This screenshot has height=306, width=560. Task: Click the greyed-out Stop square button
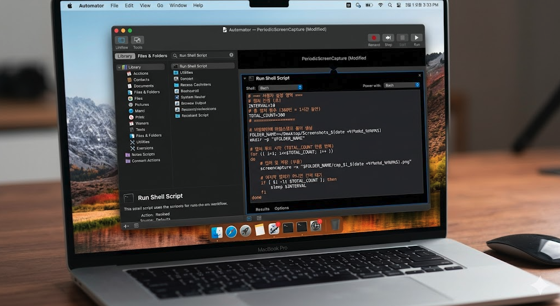click(x=402, y=37)
